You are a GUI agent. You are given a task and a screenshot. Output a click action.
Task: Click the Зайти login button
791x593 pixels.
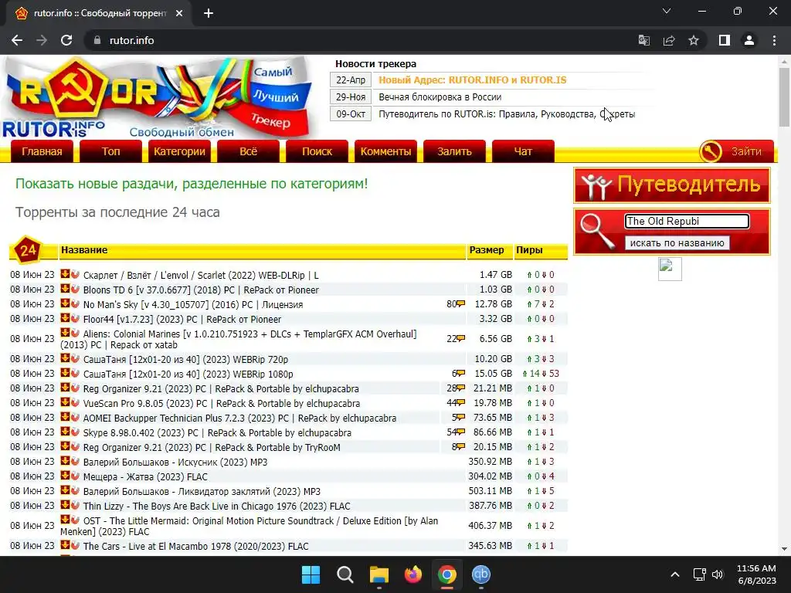pos(746,151)
